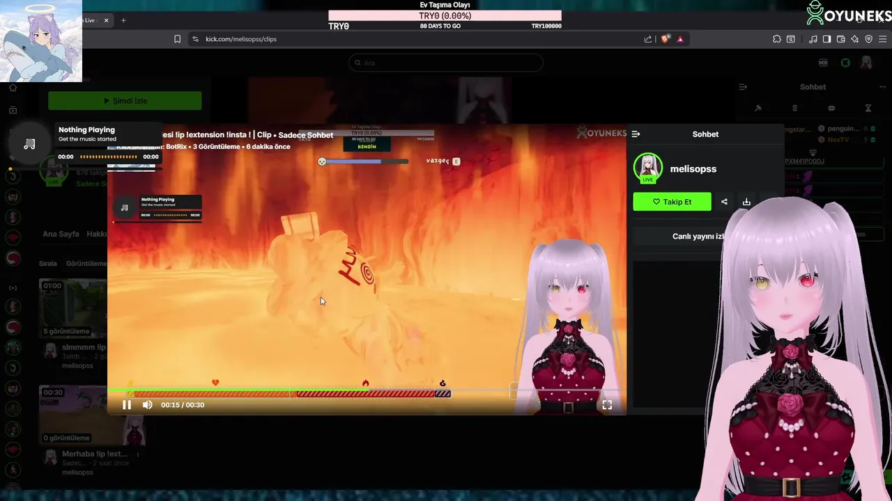Click music widget note icon
This screenshot has width=892, height=501.
pyautogui.click(x=29, y=144)
